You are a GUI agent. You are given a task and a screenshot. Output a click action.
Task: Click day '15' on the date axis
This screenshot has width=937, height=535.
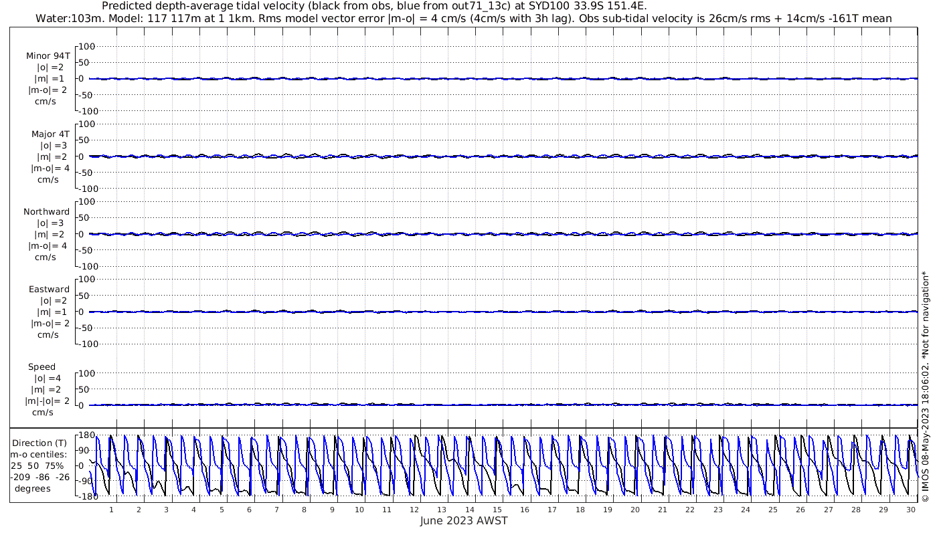(497, 510)
